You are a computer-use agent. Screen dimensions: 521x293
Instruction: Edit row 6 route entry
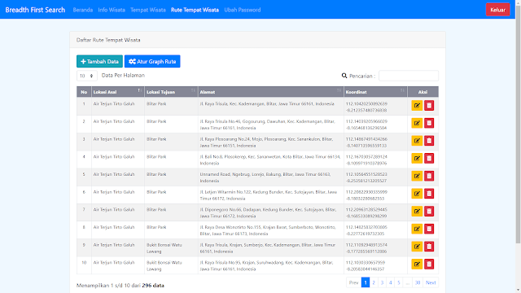tap(417, 194)
